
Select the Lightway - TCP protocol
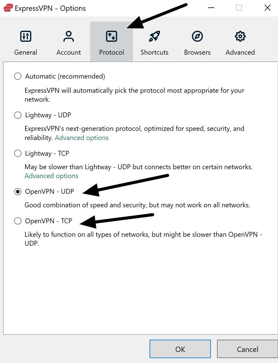click(17, 153)
